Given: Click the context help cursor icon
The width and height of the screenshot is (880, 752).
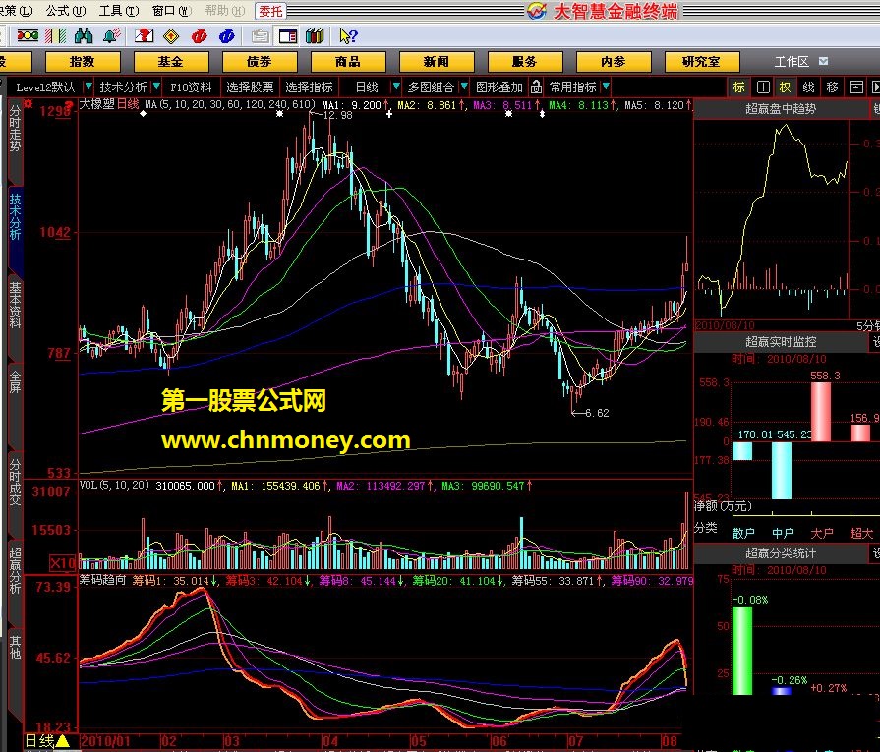Looking at the screenshot, I should [x=348, y=36].
